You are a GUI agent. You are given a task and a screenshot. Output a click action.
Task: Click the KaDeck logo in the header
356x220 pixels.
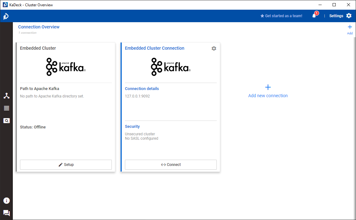(x=6, y=16)
